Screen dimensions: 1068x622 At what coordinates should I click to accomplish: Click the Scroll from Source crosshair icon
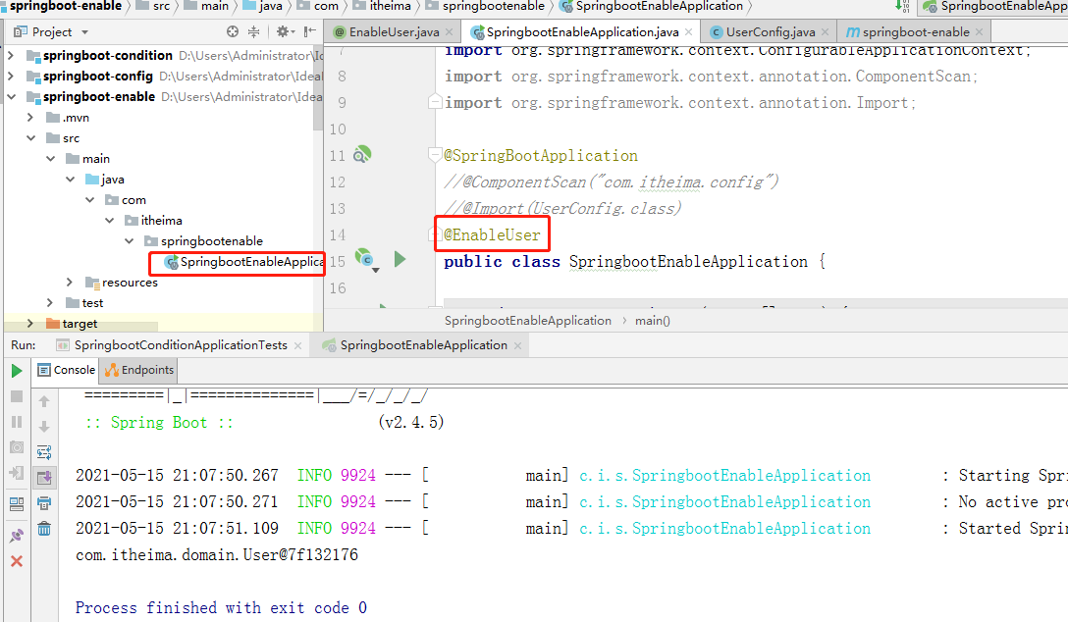click(233, 31)
